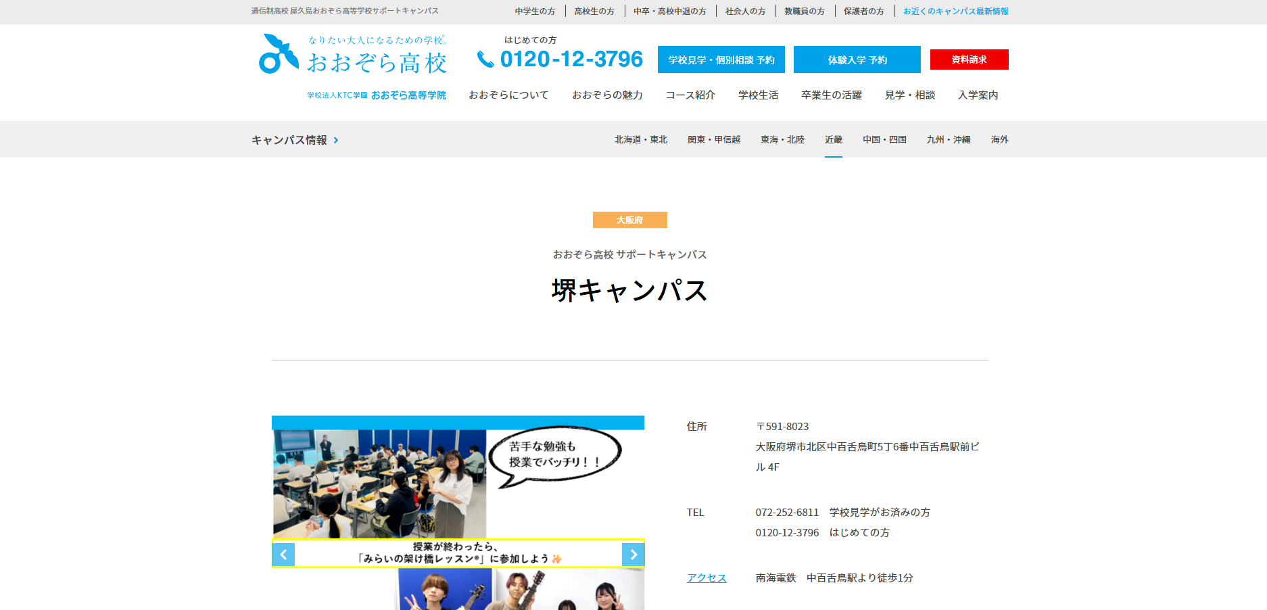Open 教職員の方 top link

pyautogui.click(x=805, y=11)
